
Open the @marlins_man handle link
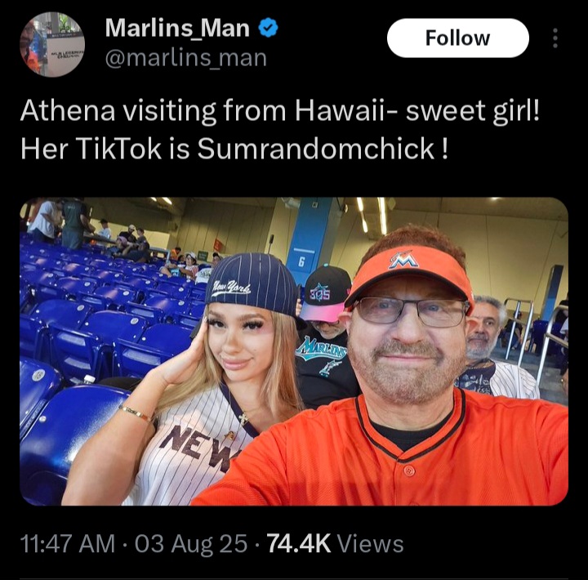(186, 58)
